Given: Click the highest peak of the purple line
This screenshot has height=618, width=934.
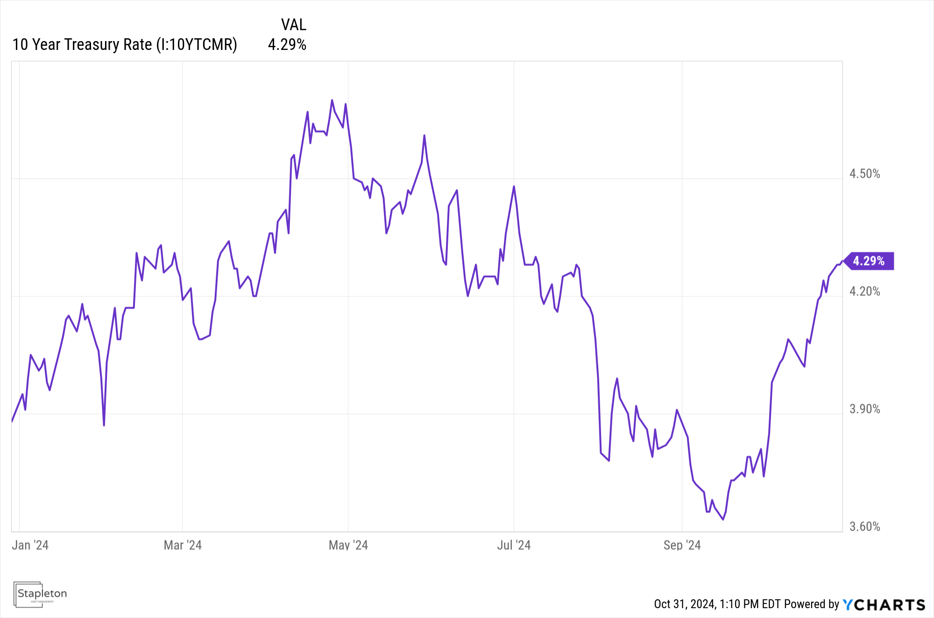Looking at the screenshot, I should point(332,100).
